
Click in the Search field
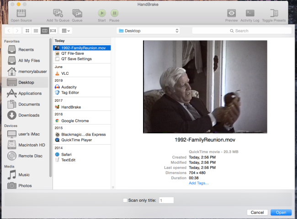tap(241, 31)
